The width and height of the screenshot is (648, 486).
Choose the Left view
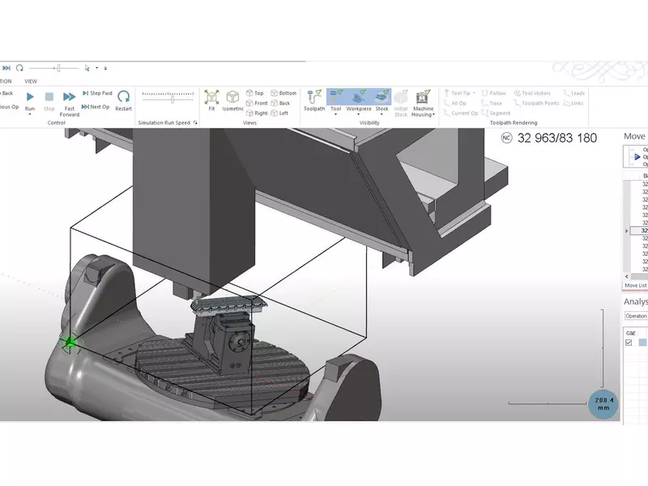(x=279, y=113)
